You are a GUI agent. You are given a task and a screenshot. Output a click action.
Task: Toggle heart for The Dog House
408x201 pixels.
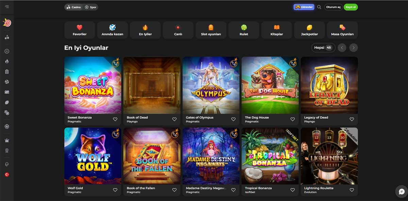(292, 119)
